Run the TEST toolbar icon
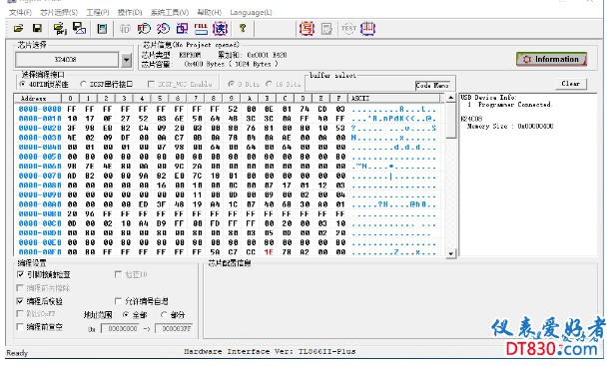 [x=348, y=29]
